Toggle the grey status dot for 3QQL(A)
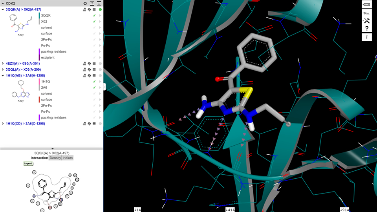 [x=100, y=70]
